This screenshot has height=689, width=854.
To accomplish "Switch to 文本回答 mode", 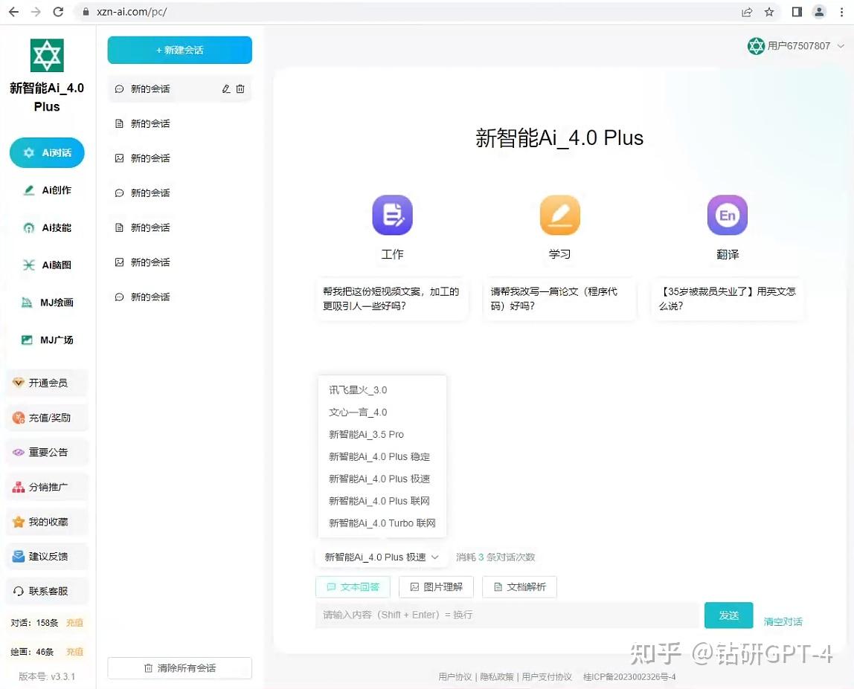I will click(x=353, y=586).
